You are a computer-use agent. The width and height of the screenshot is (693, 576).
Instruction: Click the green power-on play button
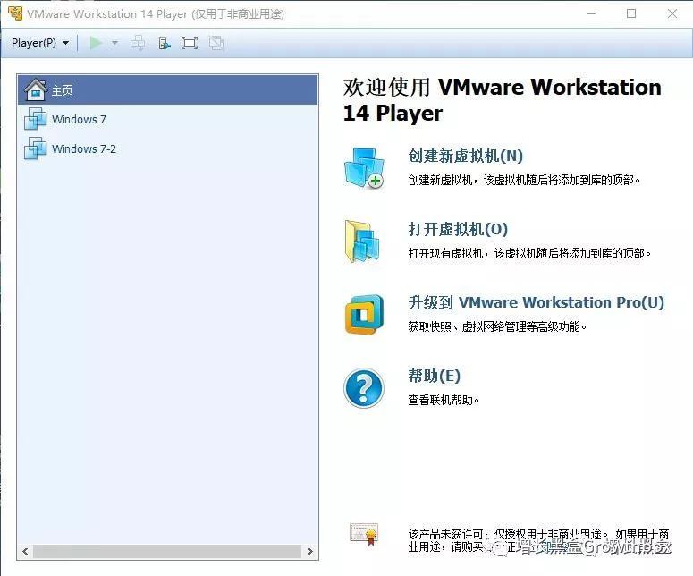(x=96, y=43)
